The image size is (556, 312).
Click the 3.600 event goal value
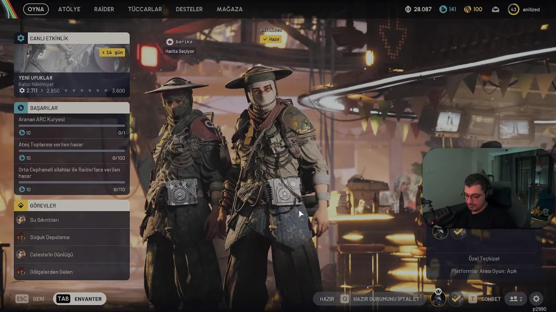point(118,91)
